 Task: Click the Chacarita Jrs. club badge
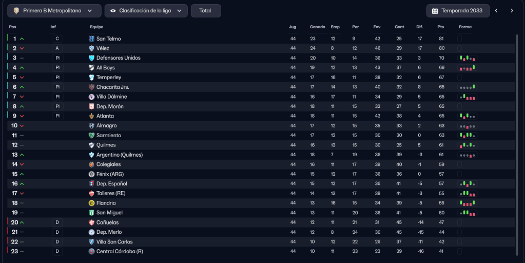91,87
